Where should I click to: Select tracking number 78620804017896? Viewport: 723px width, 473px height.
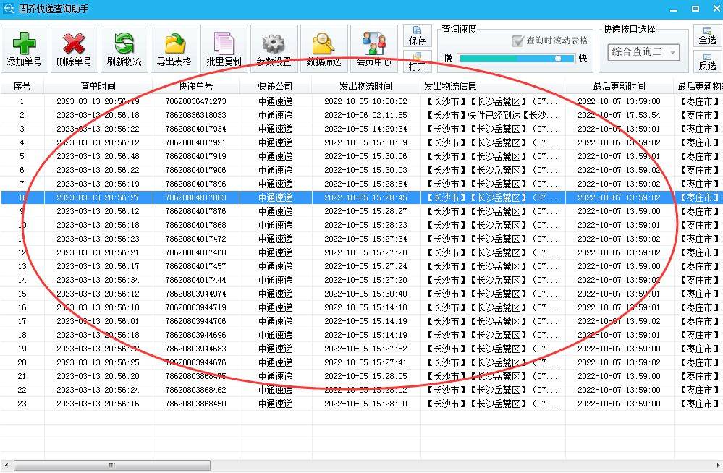coord(196,184)
